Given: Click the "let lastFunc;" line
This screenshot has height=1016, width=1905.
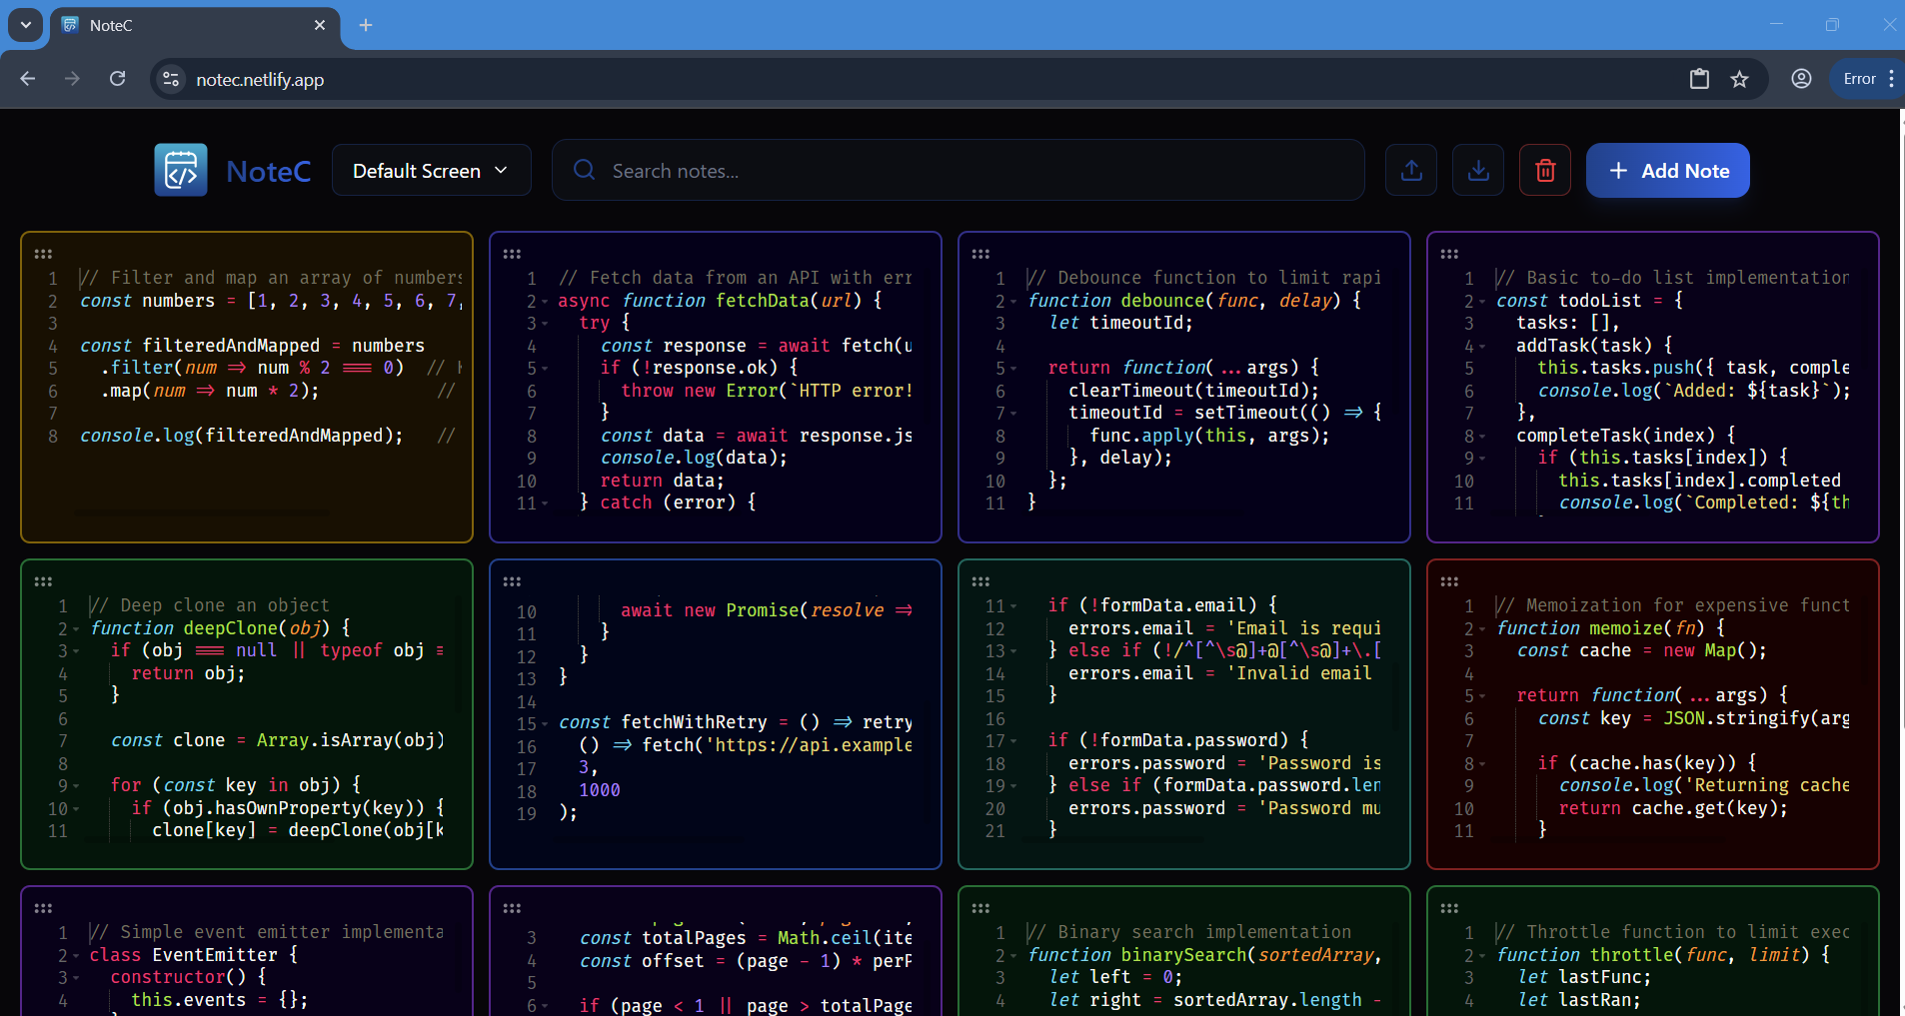Looking at the screenshot, I should coord(1584,977).
